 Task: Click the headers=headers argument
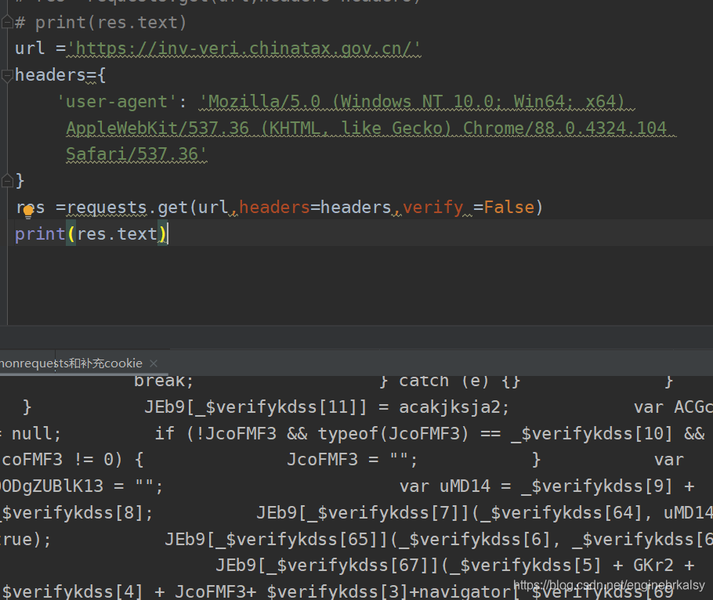[315, 208]
